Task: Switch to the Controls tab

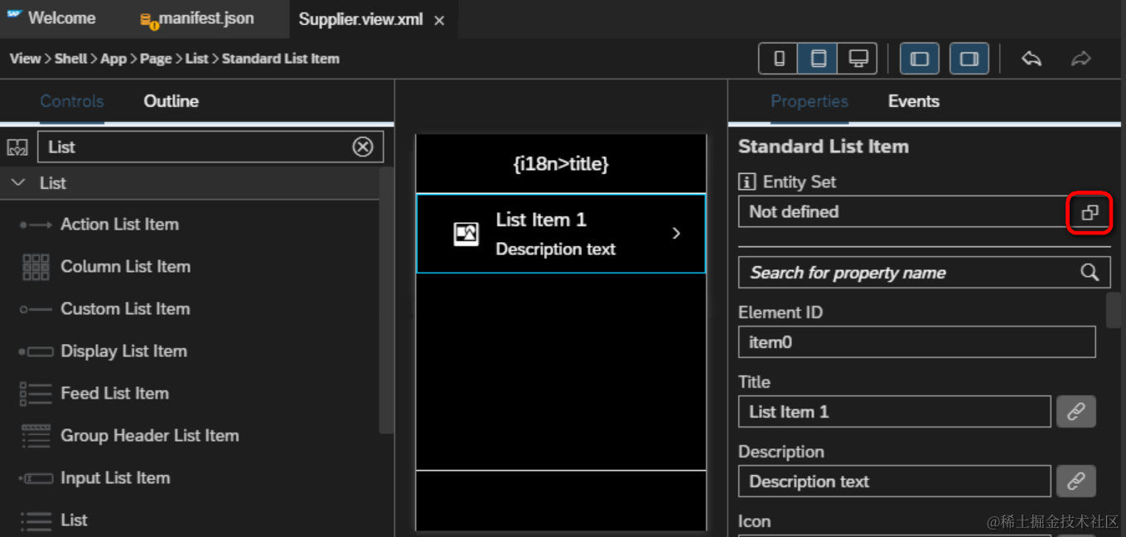Action: pos(72,101)
